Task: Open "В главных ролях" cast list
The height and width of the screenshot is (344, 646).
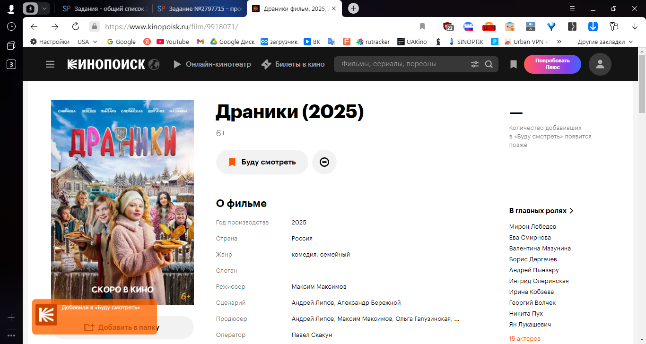Action: point(541,211)
